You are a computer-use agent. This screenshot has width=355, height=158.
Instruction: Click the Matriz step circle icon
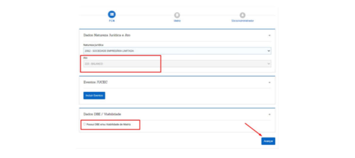(177, 15)
